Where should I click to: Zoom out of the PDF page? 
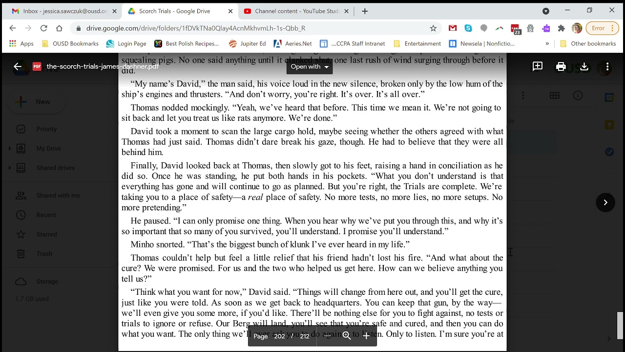point(328,336)
